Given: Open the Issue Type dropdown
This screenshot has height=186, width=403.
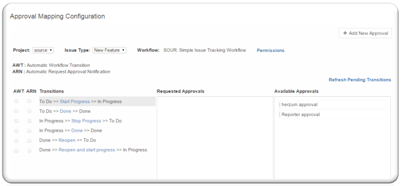Looking at the screenshot, I should coord(109,50).
